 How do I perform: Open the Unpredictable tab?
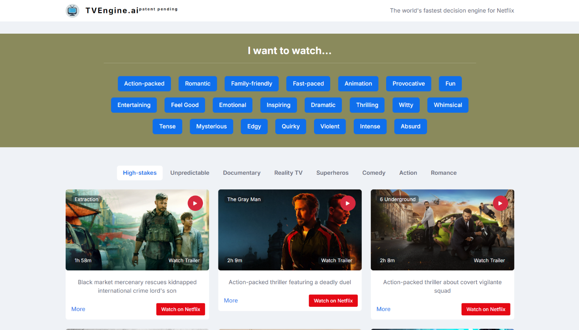[x=190, y=173]
